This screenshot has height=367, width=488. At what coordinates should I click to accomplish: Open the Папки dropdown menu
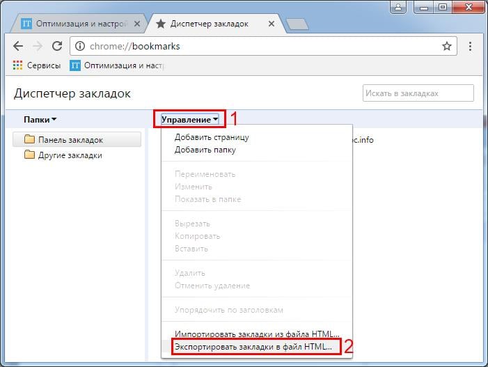[x=40, y=120]
